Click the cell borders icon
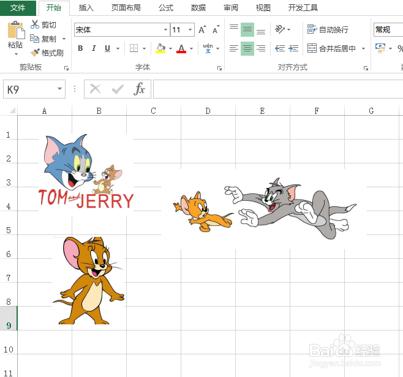Image resolution: width=403 pixels, height=377 pixels. [x=134, y=48]
